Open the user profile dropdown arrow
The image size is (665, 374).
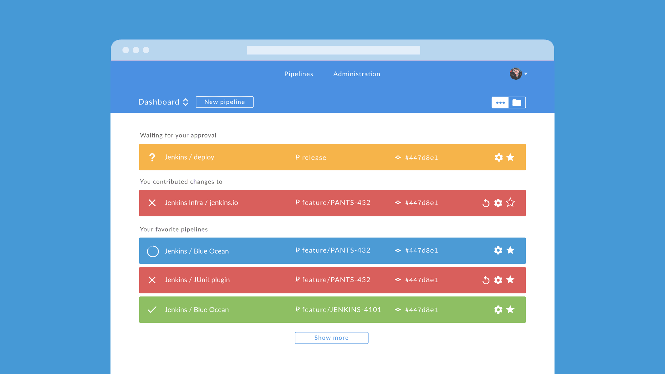pyautogui.click(x=526, y=74)
